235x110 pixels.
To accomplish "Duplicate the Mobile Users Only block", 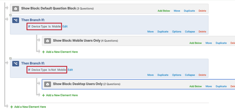I will 221,43.
